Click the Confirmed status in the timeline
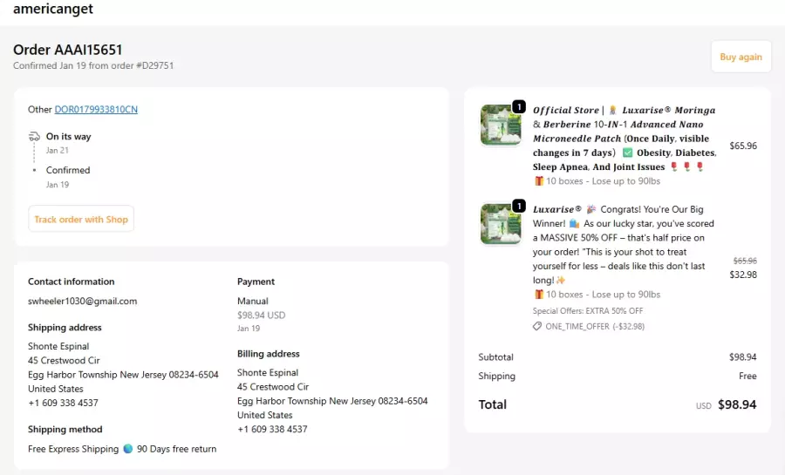The image size is (785, 475). [68, 170]
